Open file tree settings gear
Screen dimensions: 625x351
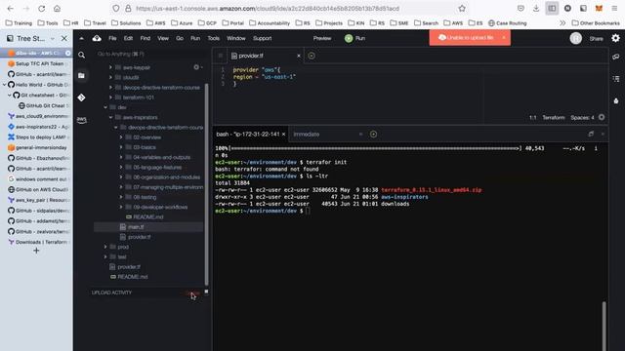[196, 67]
